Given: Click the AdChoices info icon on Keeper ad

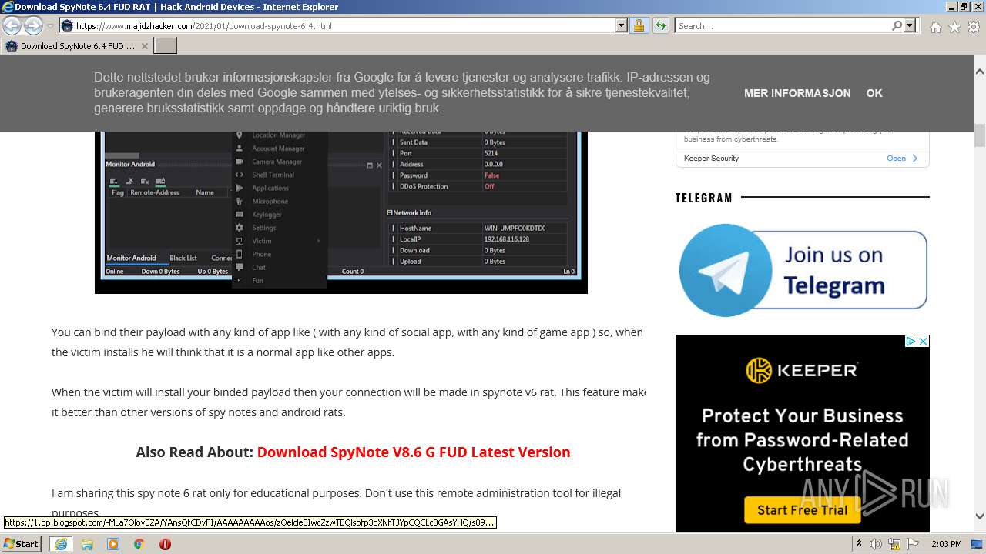Looking at the screenshot, I should click(x=911, y=341).
